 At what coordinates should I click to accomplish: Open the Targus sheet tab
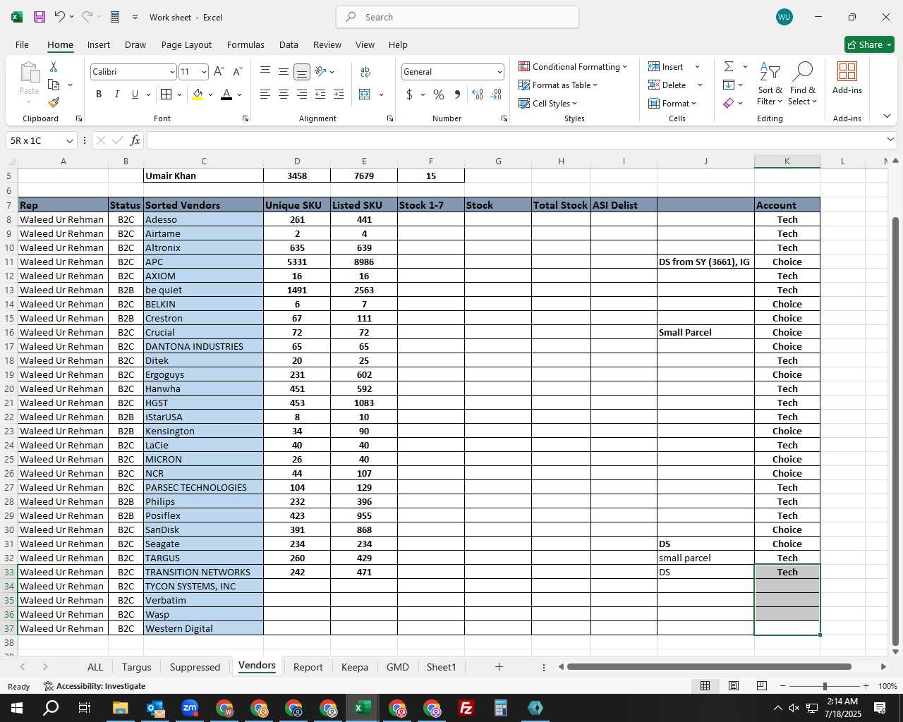coord(136,667)
